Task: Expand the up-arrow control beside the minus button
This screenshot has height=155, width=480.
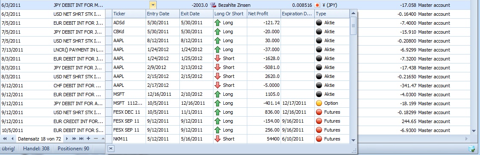Action: click(x=103, y=138)
